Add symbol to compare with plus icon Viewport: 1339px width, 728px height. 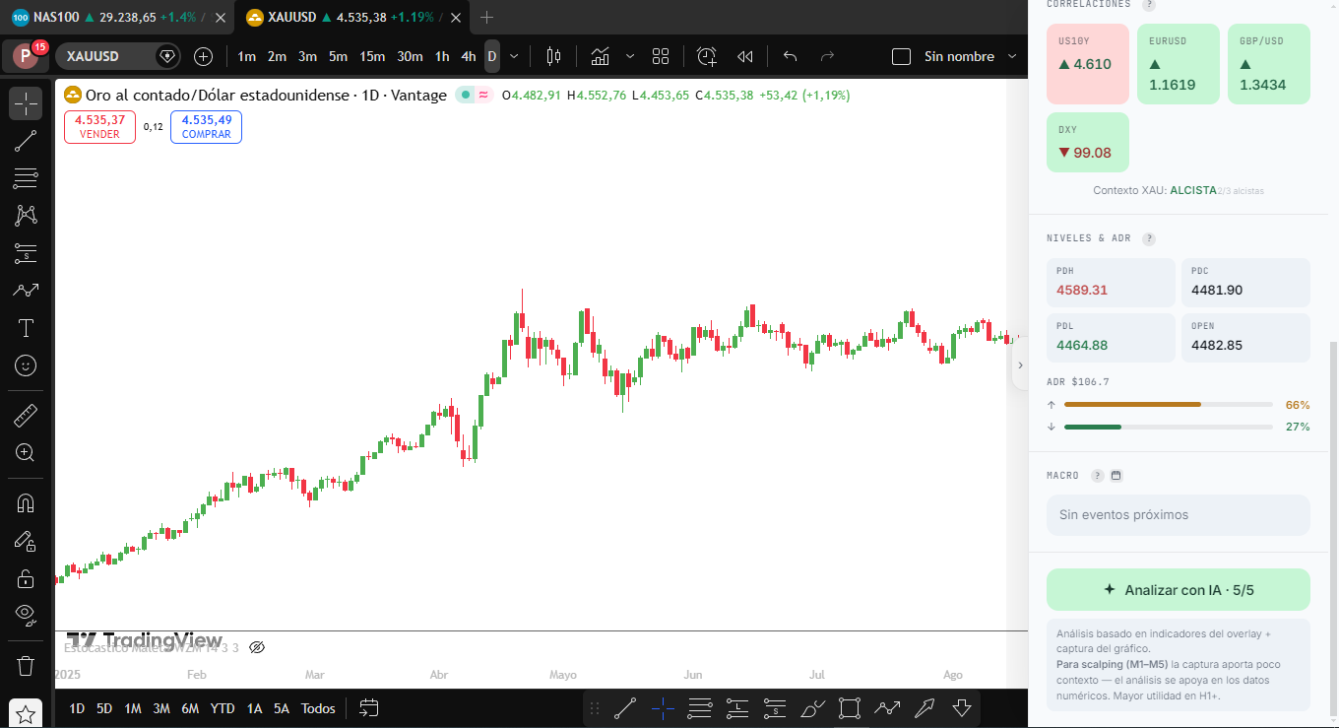coord(203,56)
